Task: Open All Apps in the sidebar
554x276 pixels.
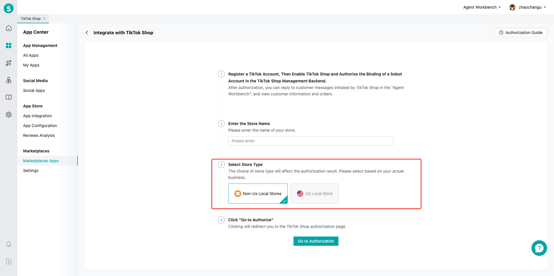Action: 31,55
